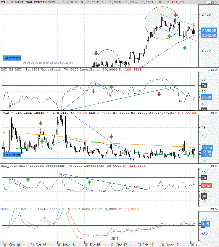Click 'MACD_.VIX MACD: 0,1526' header text
Screen dimensions: 219x247
pos(23,209)
